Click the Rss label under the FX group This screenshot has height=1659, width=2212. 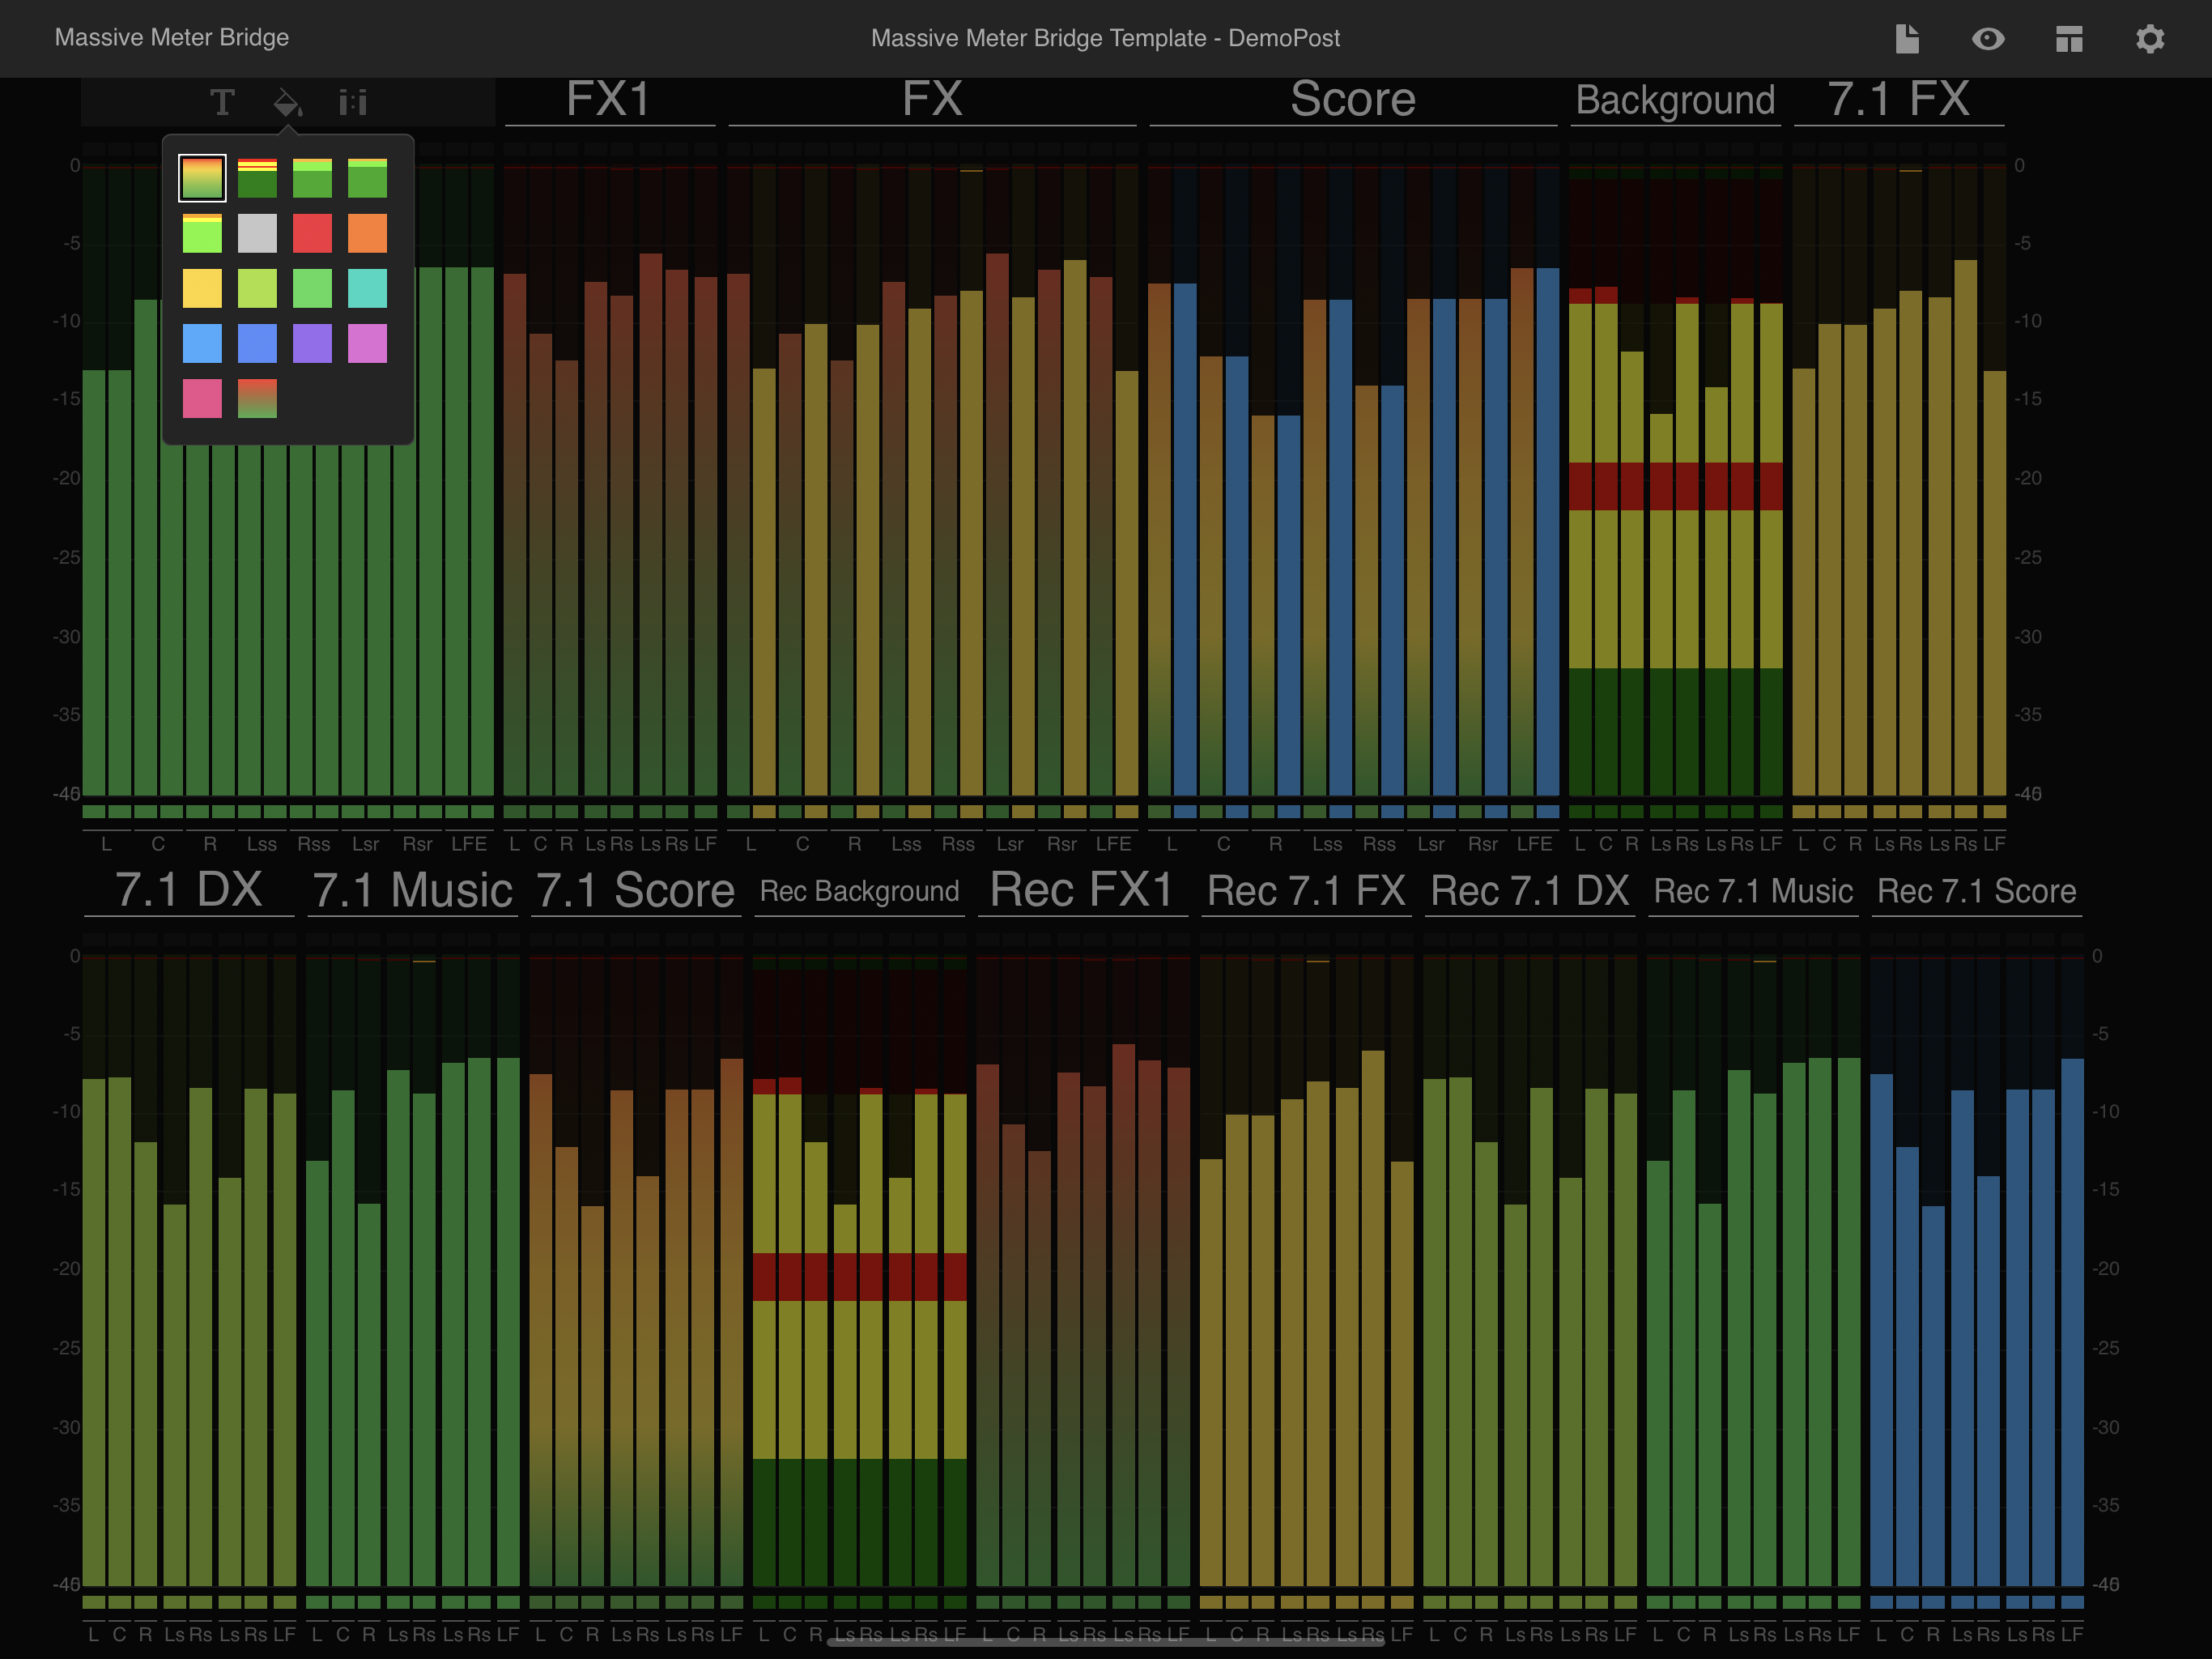tap(958, 843)
